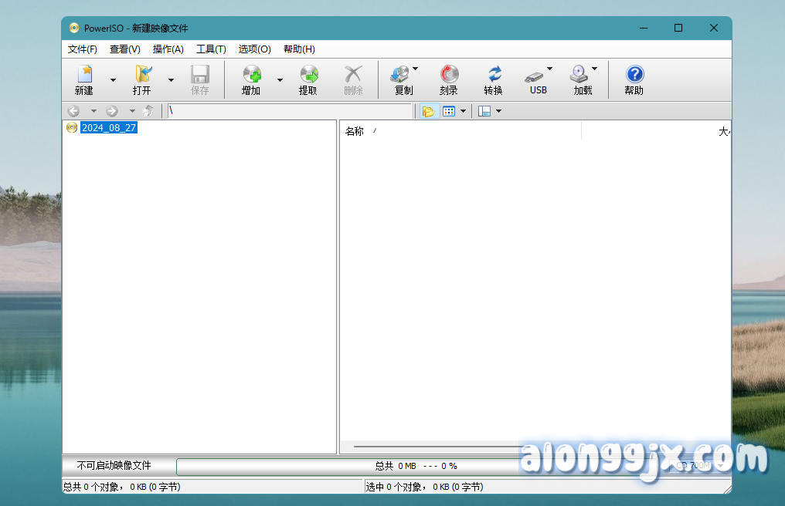785x506 pixels.
Task: Open the 工具(T) menu
Action: [x=211, y=49]
